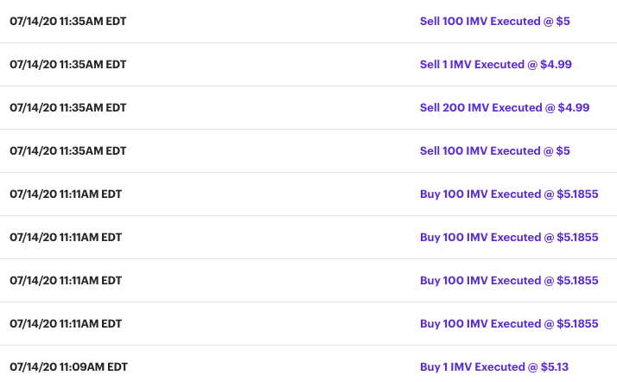
Task: Open the last Buy 100 IMV @ $5.1855 link
Action: coord(509,323)
